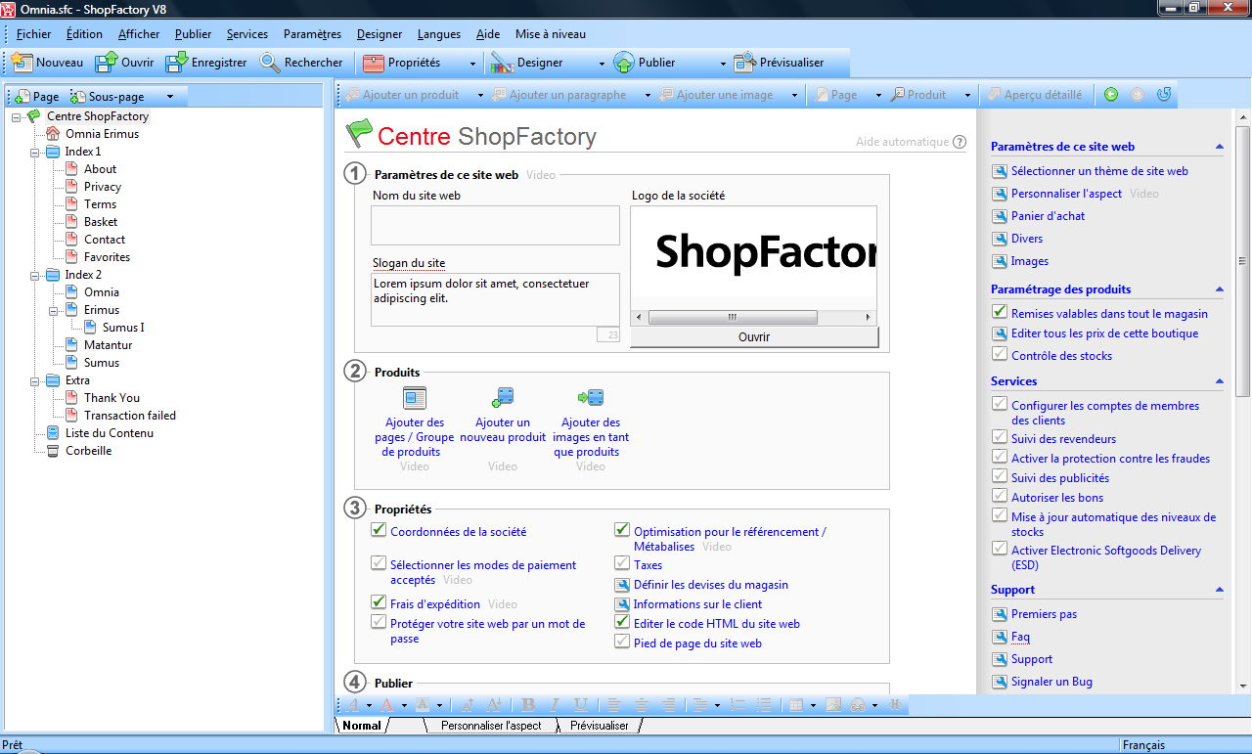
Task: Open the Rechercher magnifier tool
Action: click(x=270, y=63)
